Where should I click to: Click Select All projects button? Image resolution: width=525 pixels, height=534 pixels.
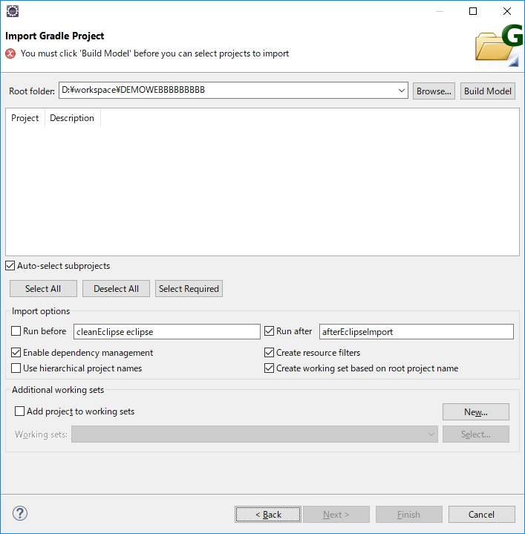[43, 289]
